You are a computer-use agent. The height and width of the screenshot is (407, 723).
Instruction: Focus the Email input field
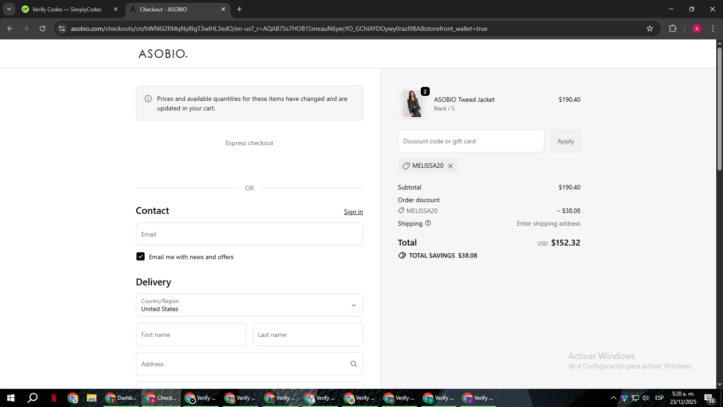pos(249,234)
